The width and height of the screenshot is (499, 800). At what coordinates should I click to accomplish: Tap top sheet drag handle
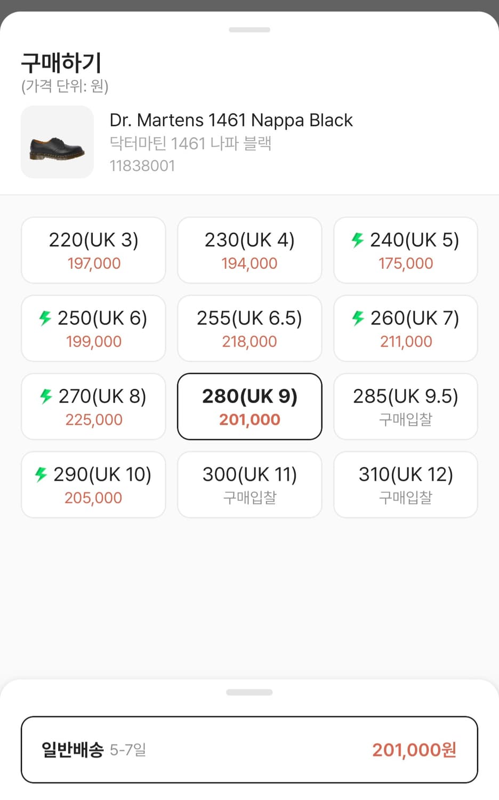click(249, 30)
